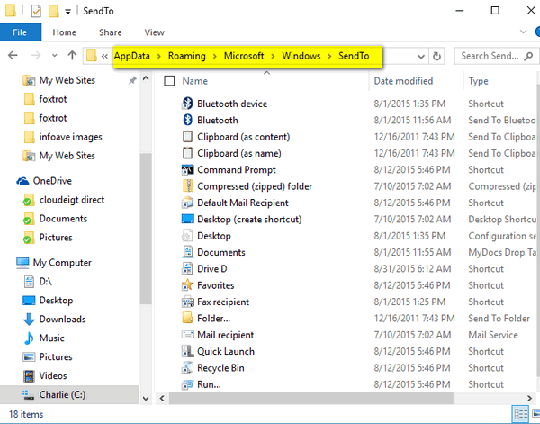Viewport: 540px width, 424px height.
Task: Expand the chevron after Roaming in path
Action: [x=215, y=56]
